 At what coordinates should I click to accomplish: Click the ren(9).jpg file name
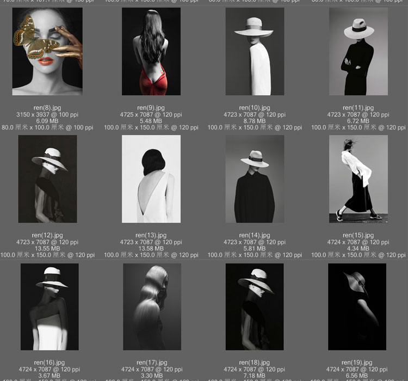pos(151,108)
